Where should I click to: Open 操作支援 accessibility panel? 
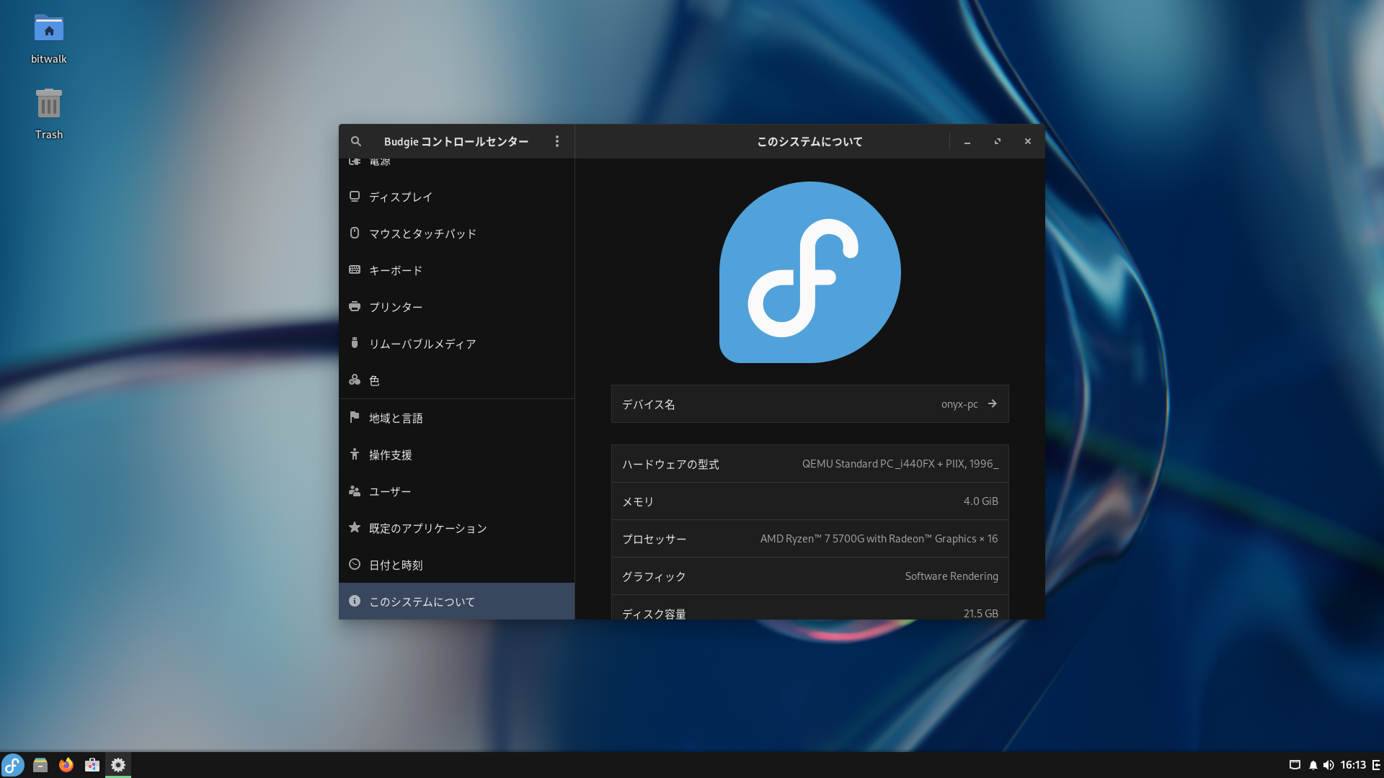(x=391, y=455)
